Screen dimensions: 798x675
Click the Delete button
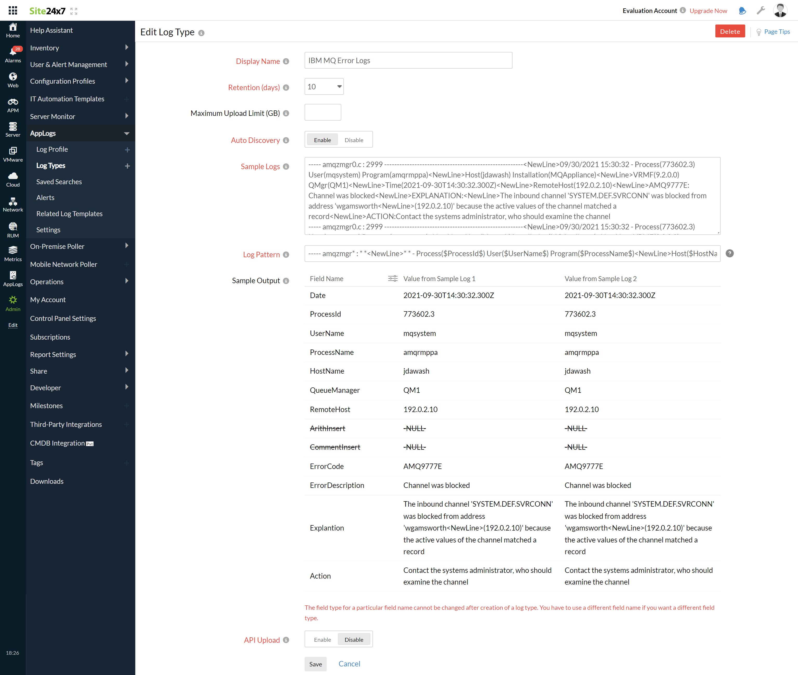point(730,31)
